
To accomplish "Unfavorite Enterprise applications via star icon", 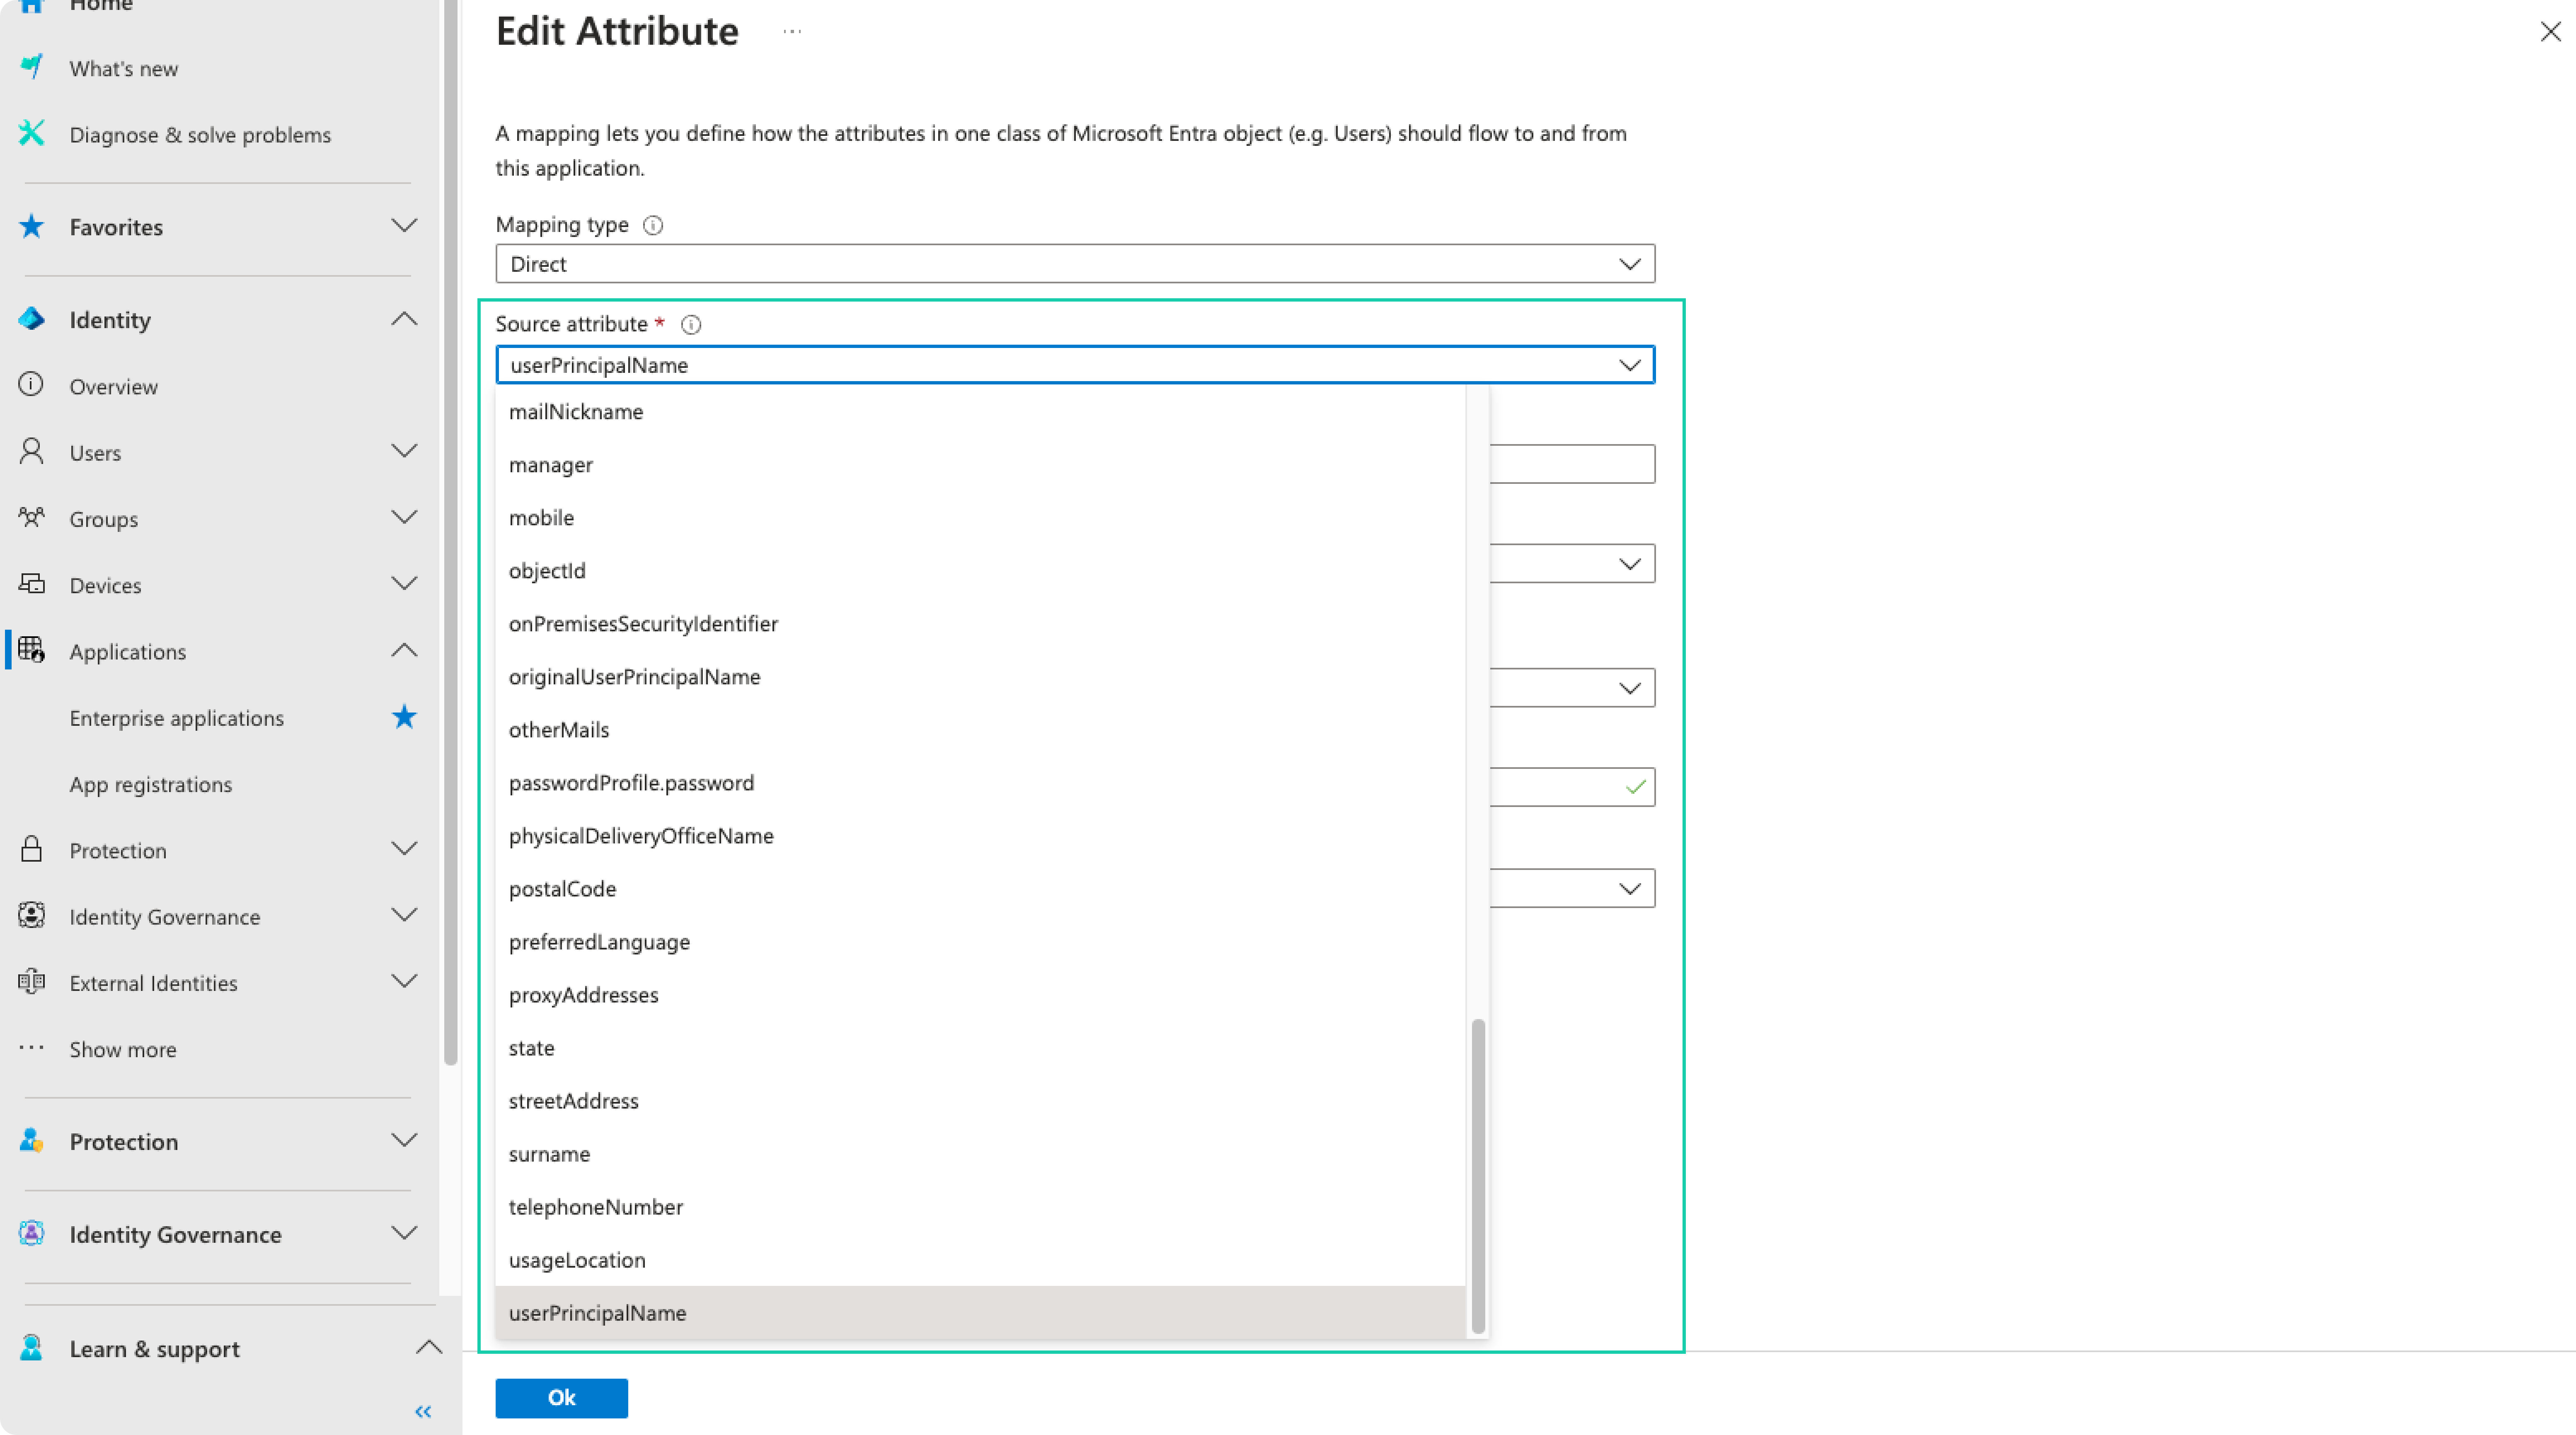I will click(404, 717).
